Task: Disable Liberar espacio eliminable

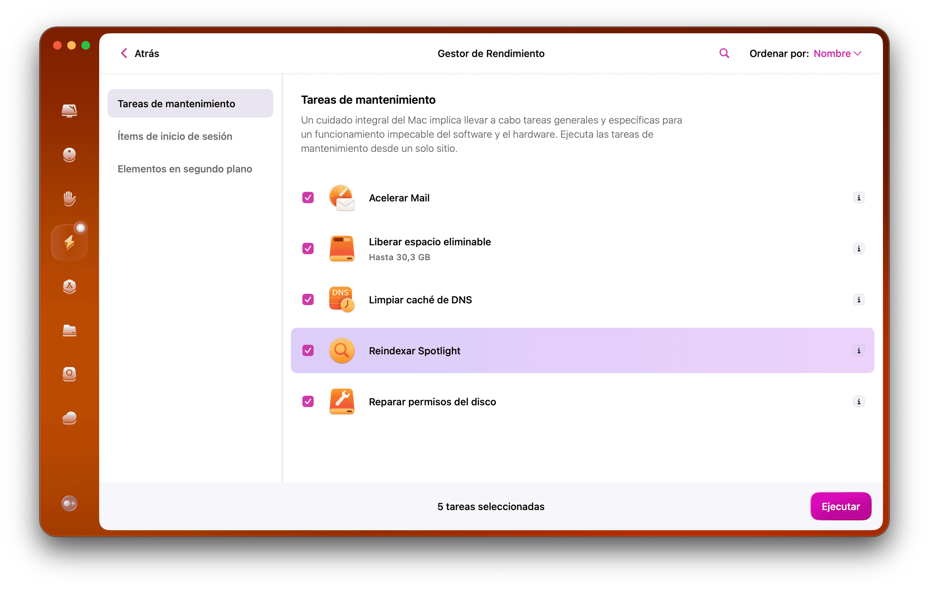Action: (307, 249)
